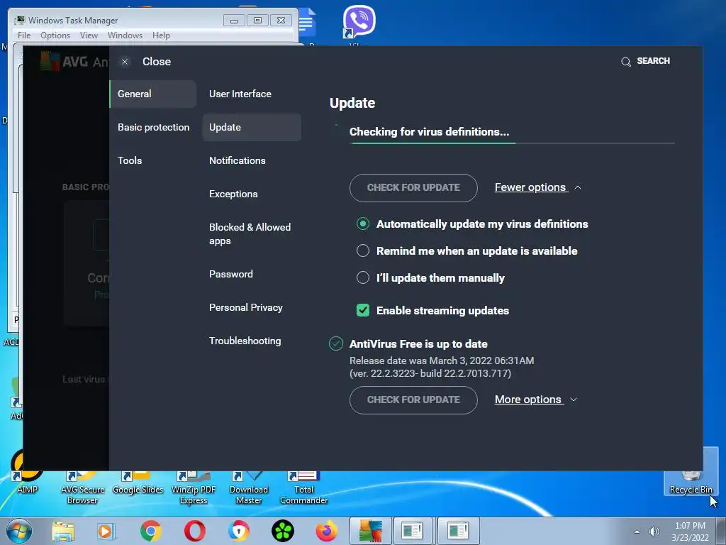Open Windows Explorer from the taskbar
Viewport: 726px width, 545px height.
[x=63, y=531]
